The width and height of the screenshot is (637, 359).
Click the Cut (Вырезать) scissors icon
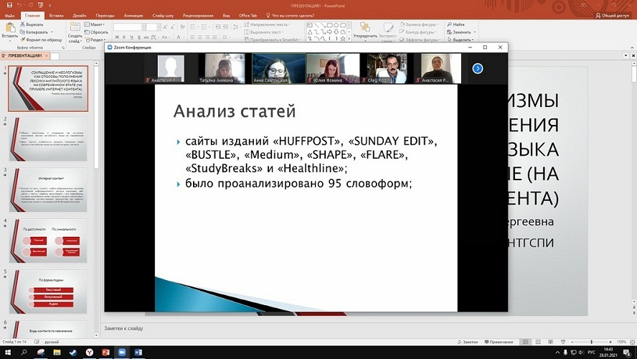[22, 24]
